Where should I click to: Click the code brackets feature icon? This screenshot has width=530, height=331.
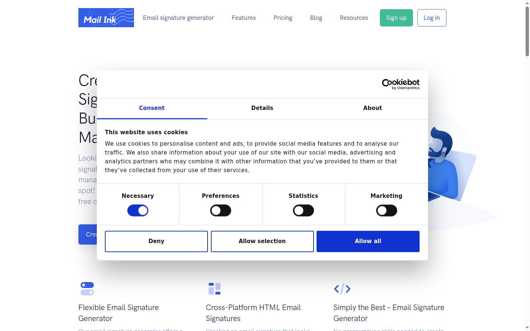tap(342, 289)
